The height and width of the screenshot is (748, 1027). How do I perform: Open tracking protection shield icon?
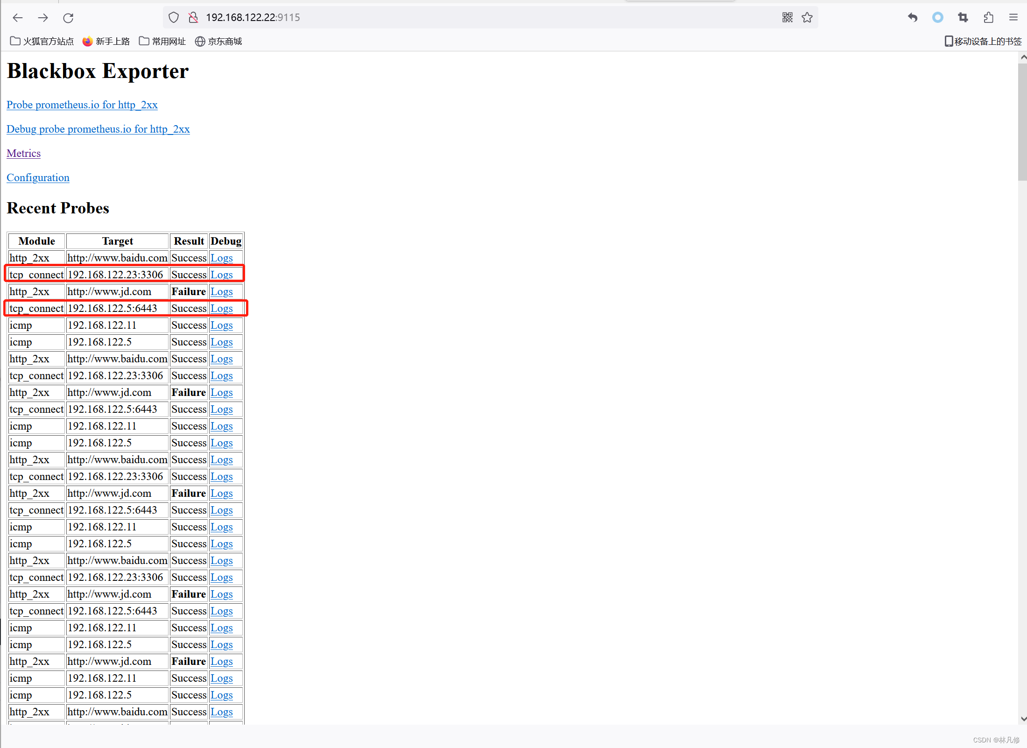click(174, 18)
